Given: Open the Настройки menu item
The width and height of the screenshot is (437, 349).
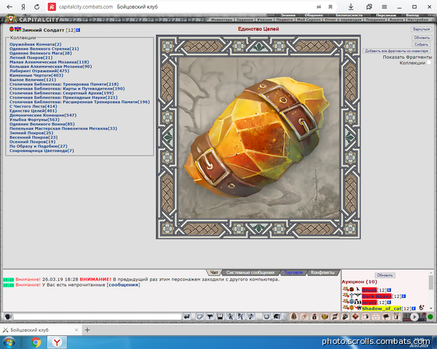Looking at the screenshot, I should (x=417, y=20).
